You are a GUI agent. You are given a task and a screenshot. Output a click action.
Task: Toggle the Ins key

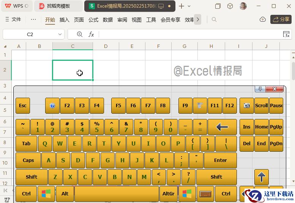247,127
